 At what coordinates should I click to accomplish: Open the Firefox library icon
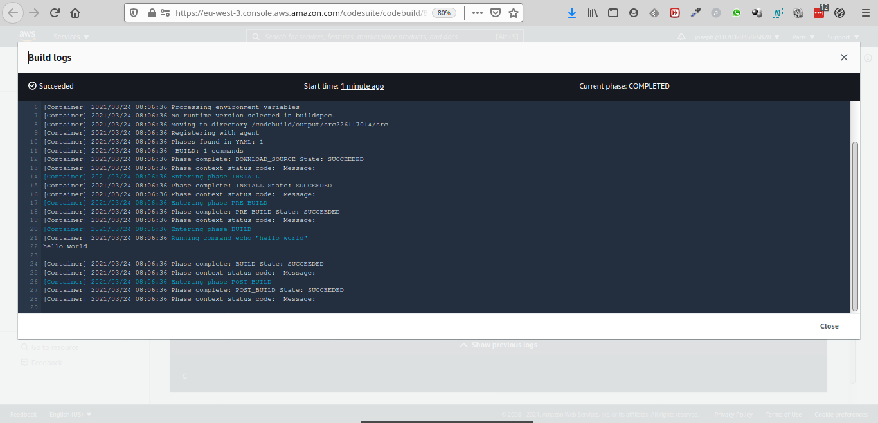(x=593, y=13)
